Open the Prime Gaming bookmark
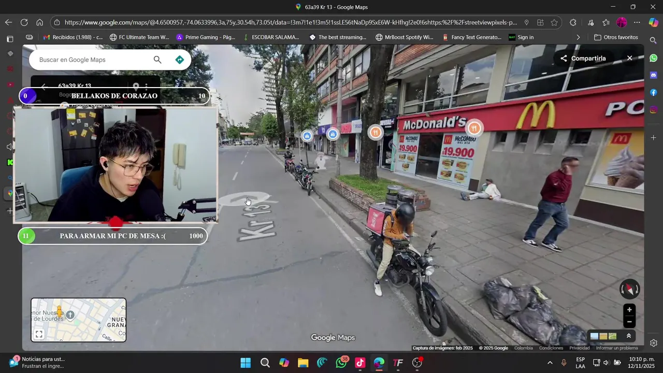The width and height of the screenshot is (663, 373). click(x=206, y=37)
